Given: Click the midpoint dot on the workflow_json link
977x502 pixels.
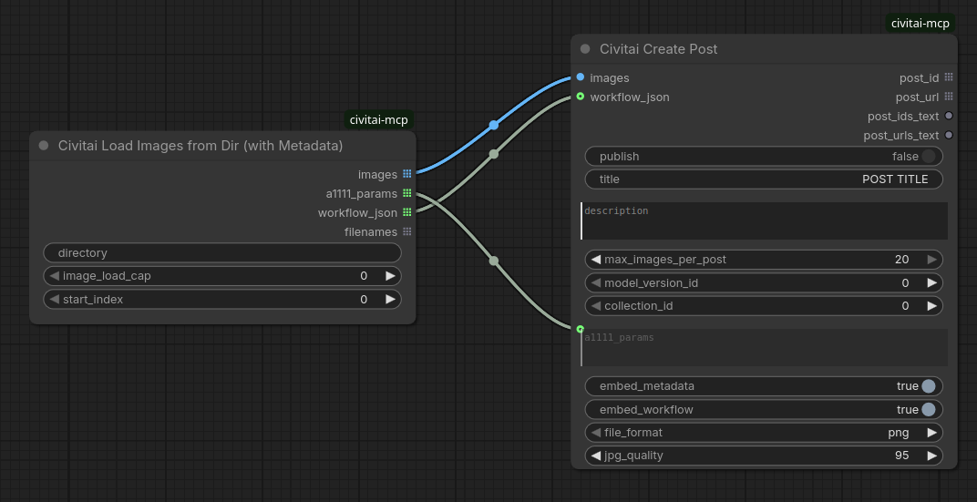Looking at the screenshot, I should coord(493,154).
